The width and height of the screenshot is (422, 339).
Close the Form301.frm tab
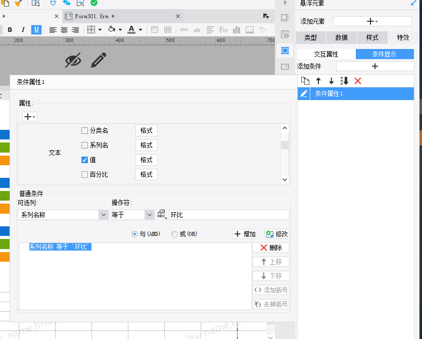point(178,16)
